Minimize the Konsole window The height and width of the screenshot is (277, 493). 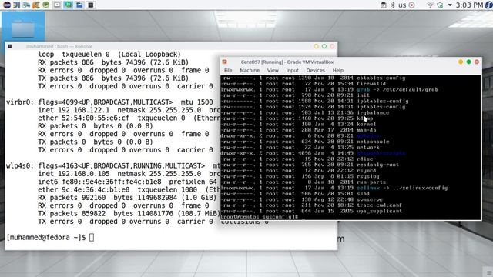[x=317, y=46]
